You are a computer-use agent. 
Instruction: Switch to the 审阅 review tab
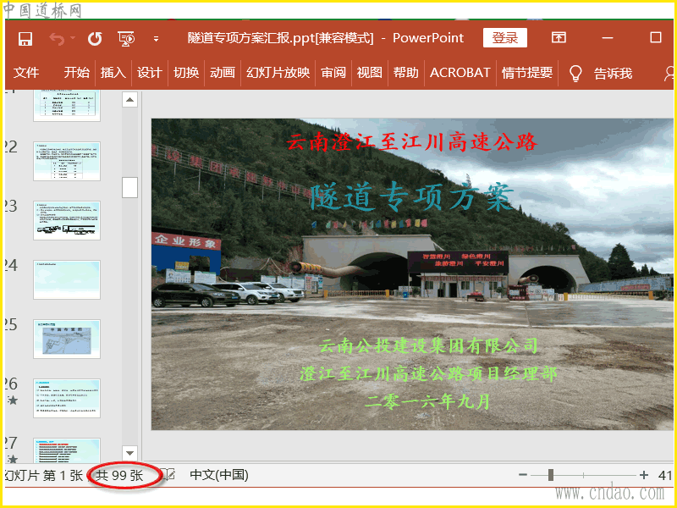pyautogui.click(x=333, y=72)
